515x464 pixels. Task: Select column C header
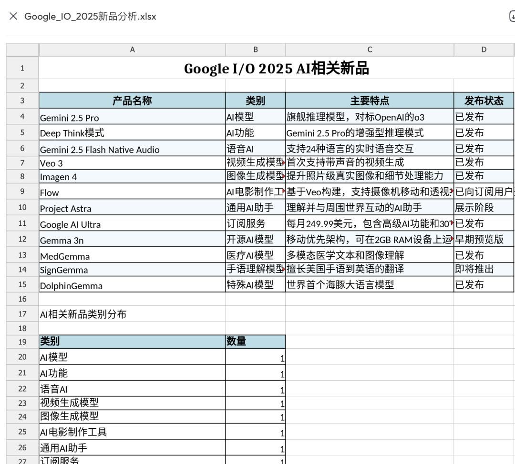370,50
